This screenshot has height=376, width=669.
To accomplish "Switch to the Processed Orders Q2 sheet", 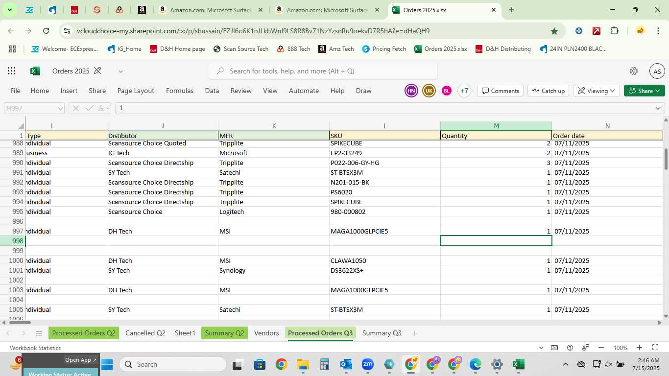I will tap(84, 333).
